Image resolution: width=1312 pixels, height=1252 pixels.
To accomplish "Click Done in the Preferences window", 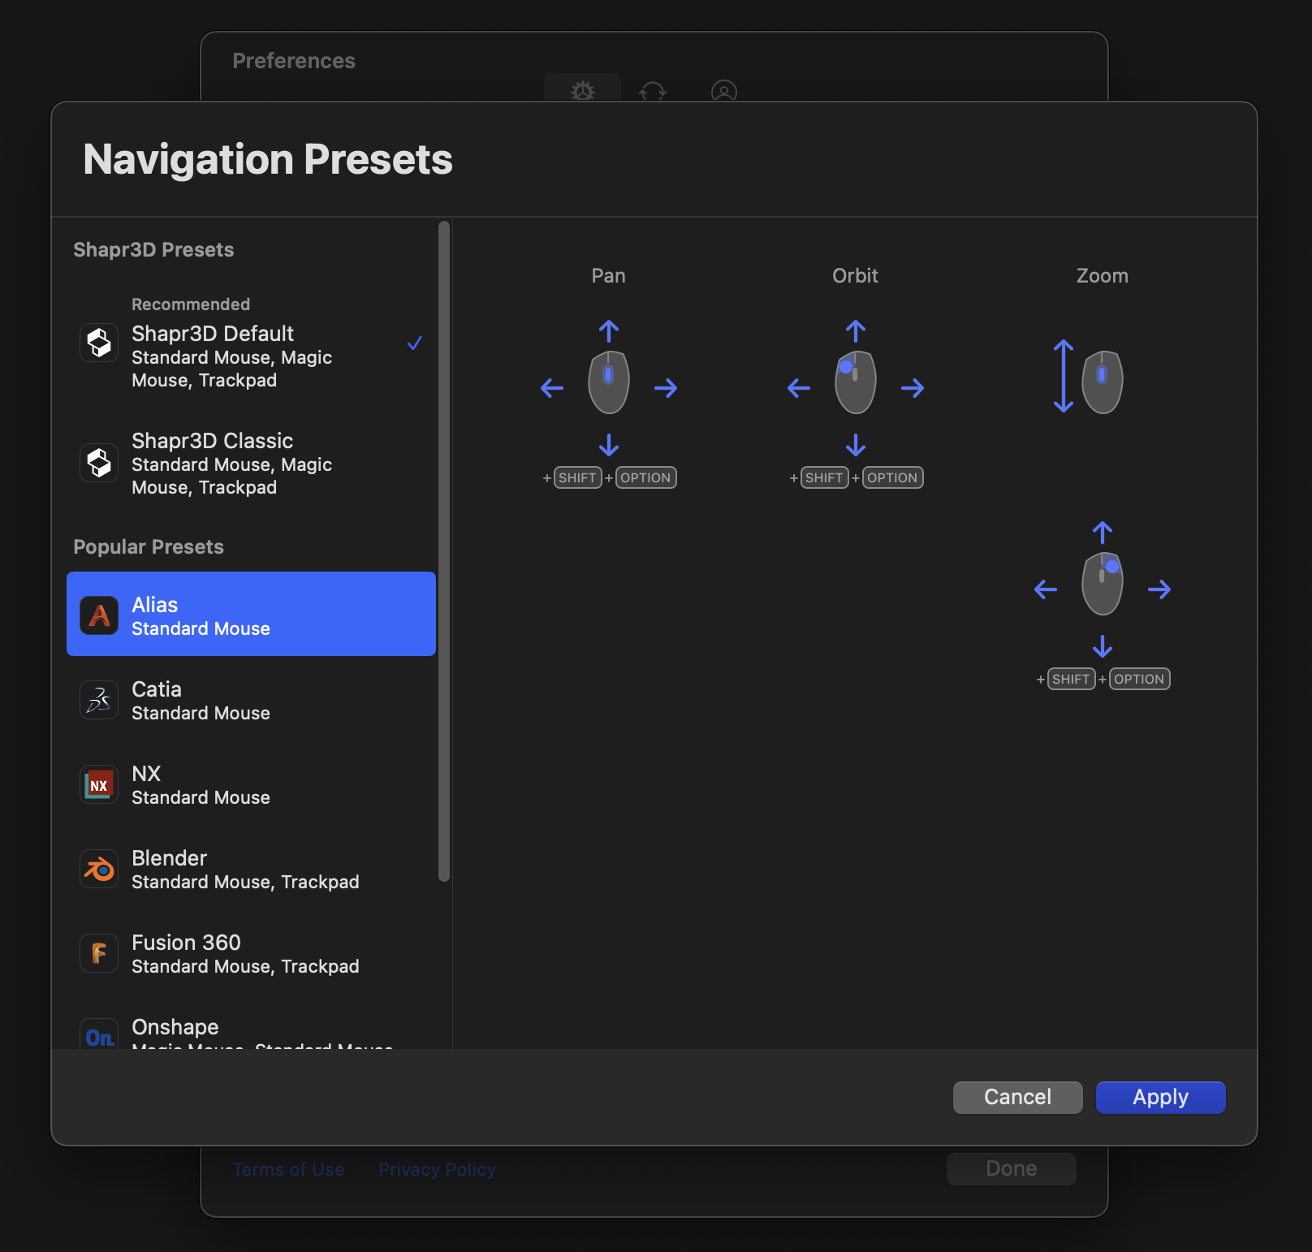I will [1012, 1168].
